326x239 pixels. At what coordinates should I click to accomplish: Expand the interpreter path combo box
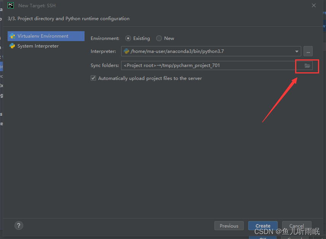coord(297,51)
